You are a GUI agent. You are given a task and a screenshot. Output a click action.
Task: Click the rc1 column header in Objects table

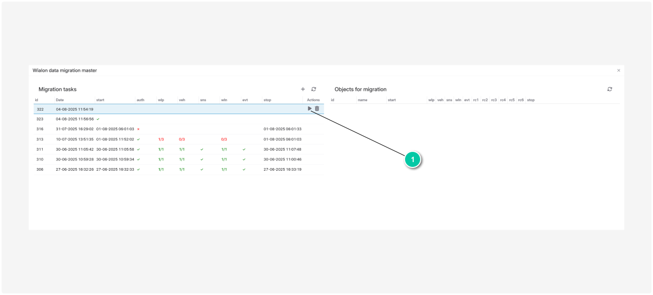[476, 100]
